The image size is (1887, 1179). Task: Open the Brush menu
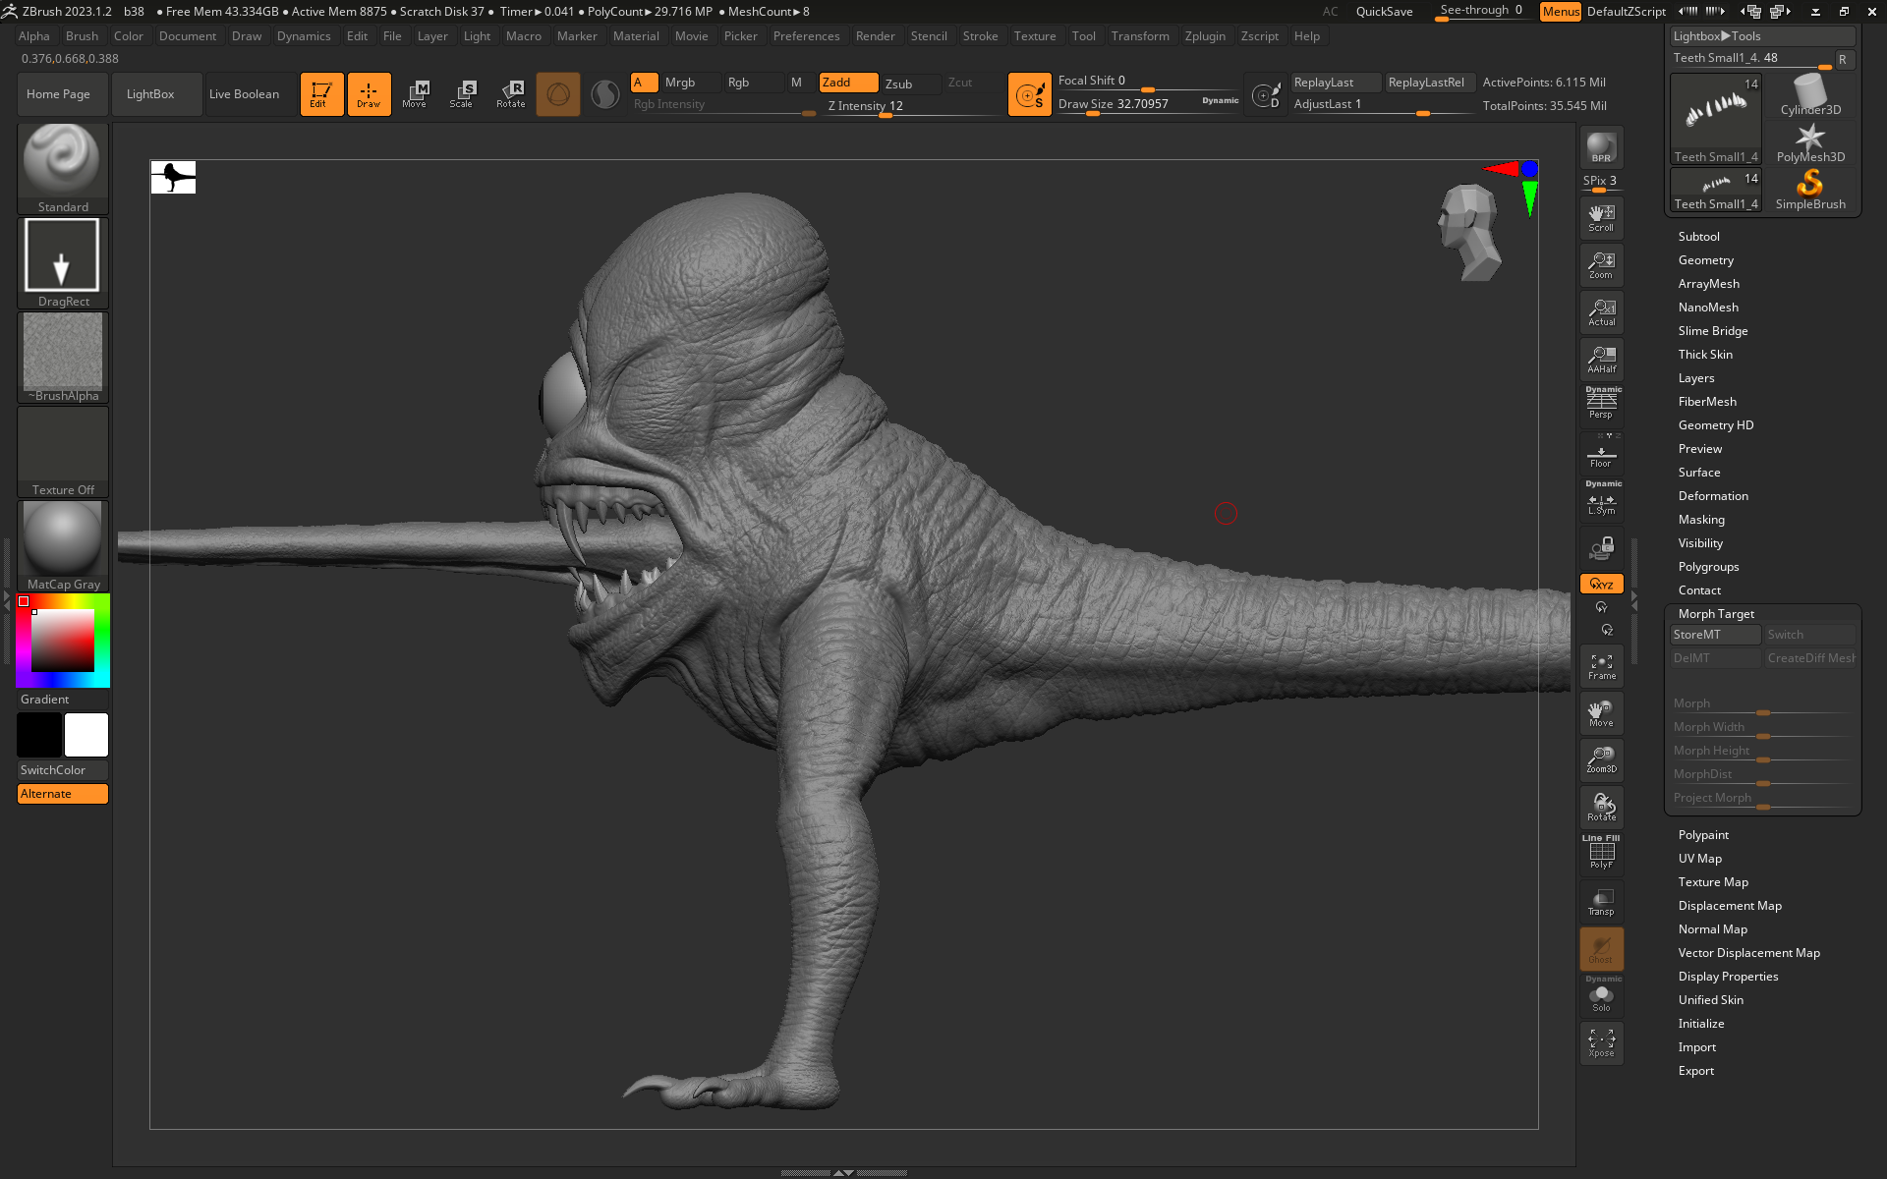coord(82,36)
